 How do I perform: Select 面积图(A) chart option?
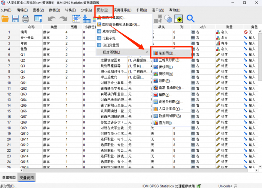[171, 74]
